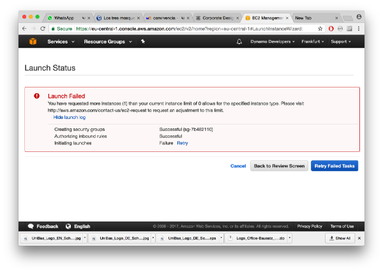Click the Cancel link
This screenshot has height=272, width=383.
238,166
